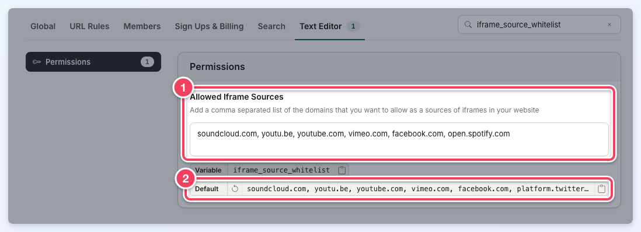Select Permissions in the sidebar
Viewport: 641px width, 232px height.
[93, 62]
